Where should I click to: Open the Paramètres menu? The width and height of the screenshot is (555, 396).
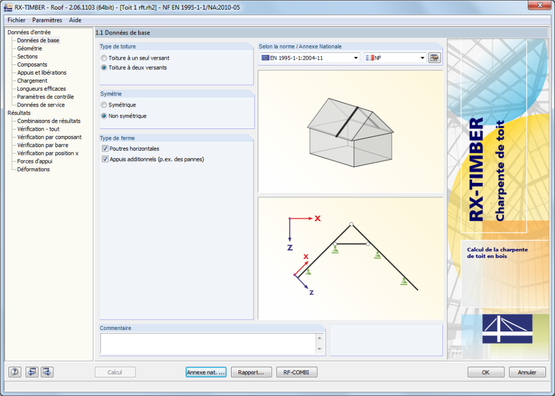click(x=47, y=20)
